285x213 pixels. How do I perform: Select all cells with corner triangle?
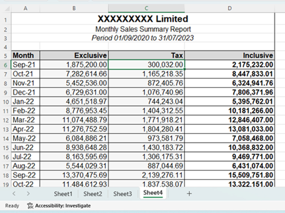7,8
